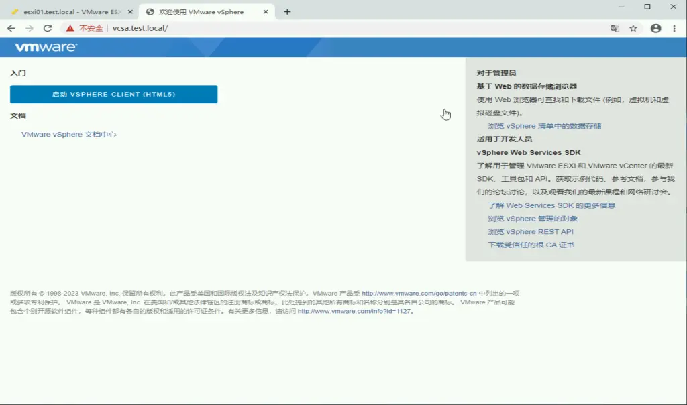
Task: Browse vSphere 清单中的数据存储 link
Action: [544, 126]
